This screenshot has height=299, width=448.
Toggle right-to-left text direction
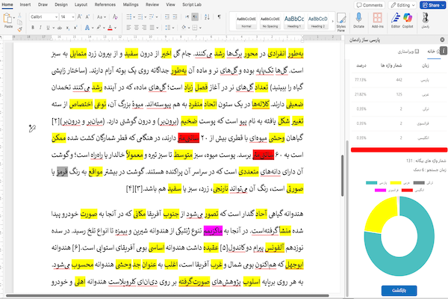[195, 17]
